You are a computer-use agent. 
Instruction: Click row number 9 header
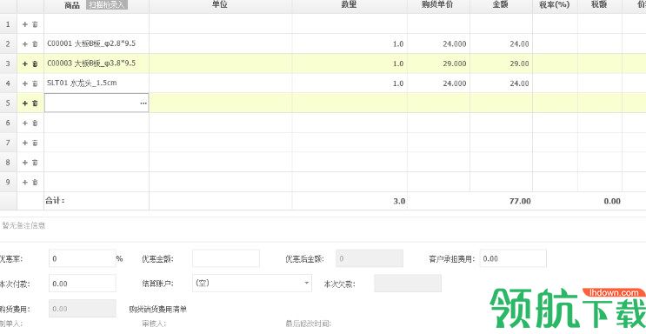point(8,182)
